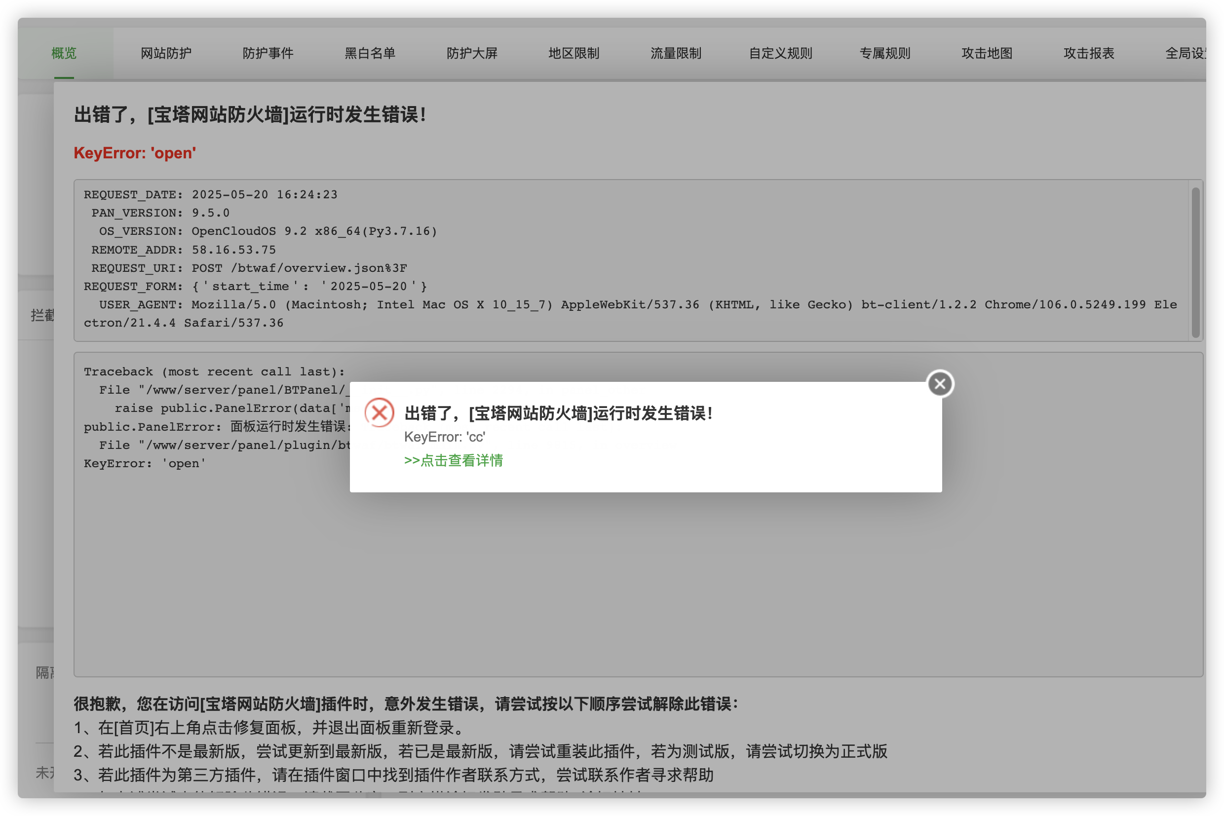Image resolution: width=1224 pixels, height=816 pixels.
Task: Click the red KeyError: 'open' heading
Action: (x=135, y=153)
